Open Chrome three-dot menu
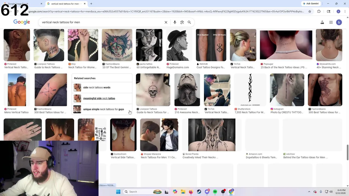Viewport: 349px width, 196px height. pos(345,11)
